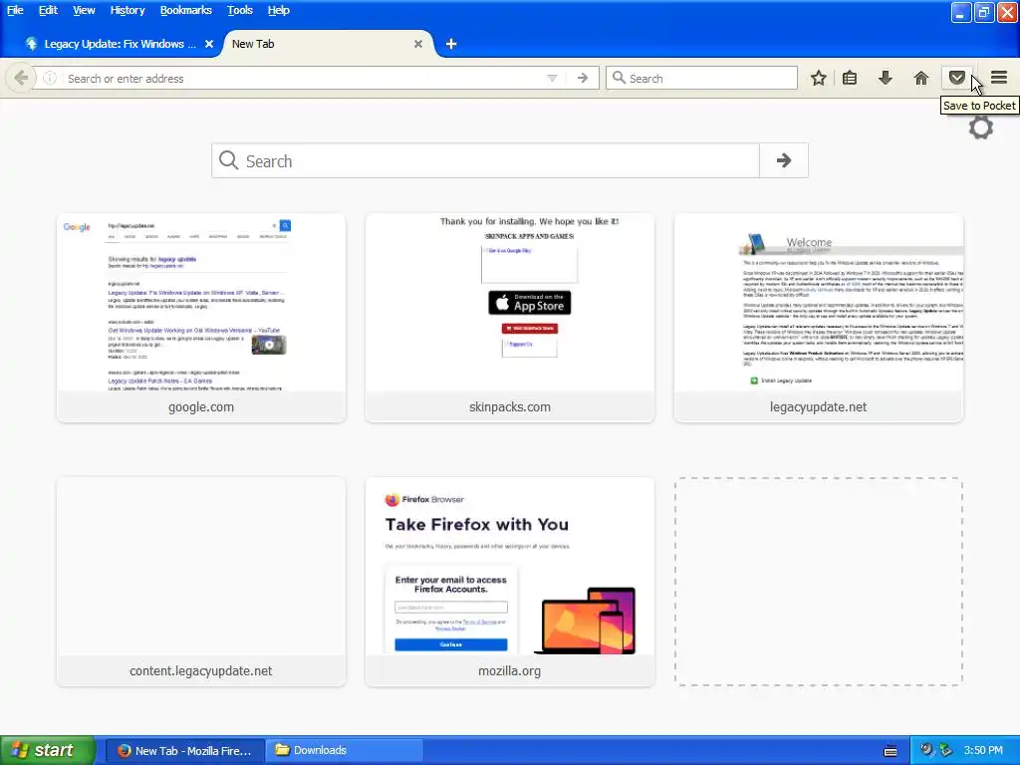
Task: Open a new tab with plus button
Action: [451, 44]
